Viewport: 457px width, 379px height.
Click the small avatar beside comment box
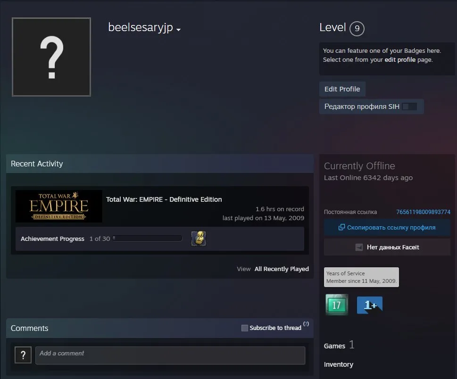click(x=23, y=355)
